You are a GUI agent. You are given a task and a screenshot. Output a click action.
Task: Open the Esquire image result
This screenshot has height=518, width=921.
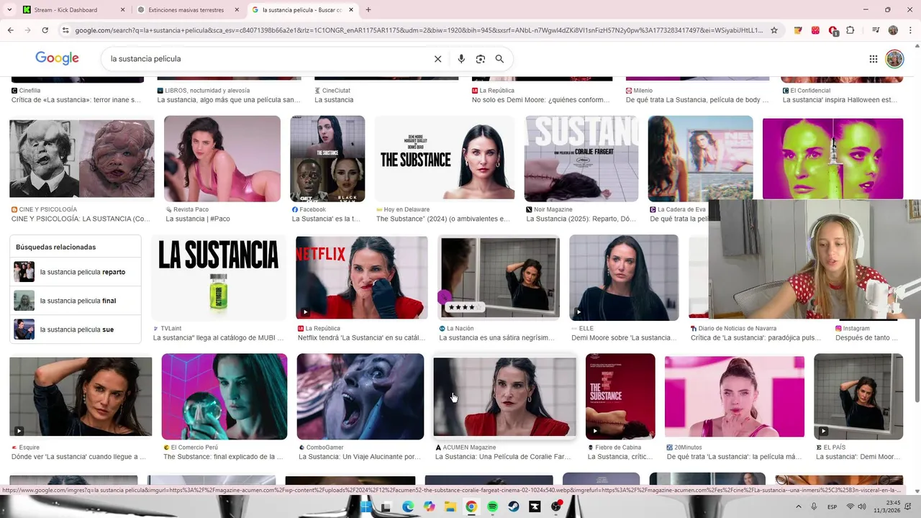(81, 397)
